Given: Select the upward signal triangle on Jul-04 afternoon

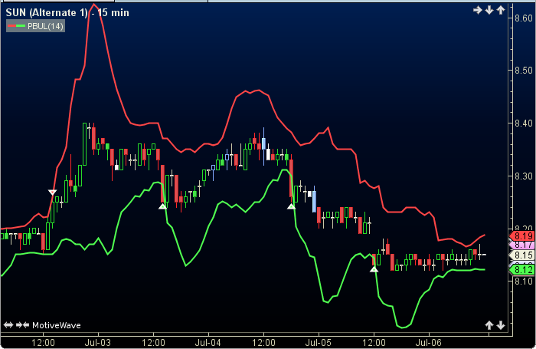Looking at the screenshot, I should [291, 206].
